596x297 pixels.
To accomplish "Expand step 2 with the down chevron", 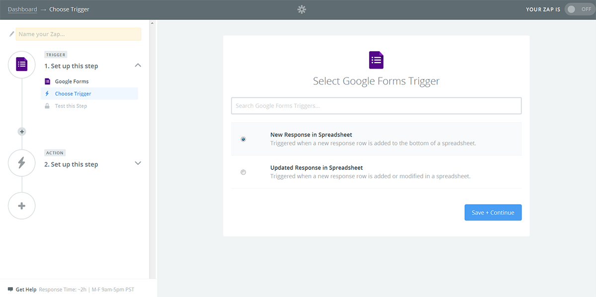I will (x=138, y=163).
